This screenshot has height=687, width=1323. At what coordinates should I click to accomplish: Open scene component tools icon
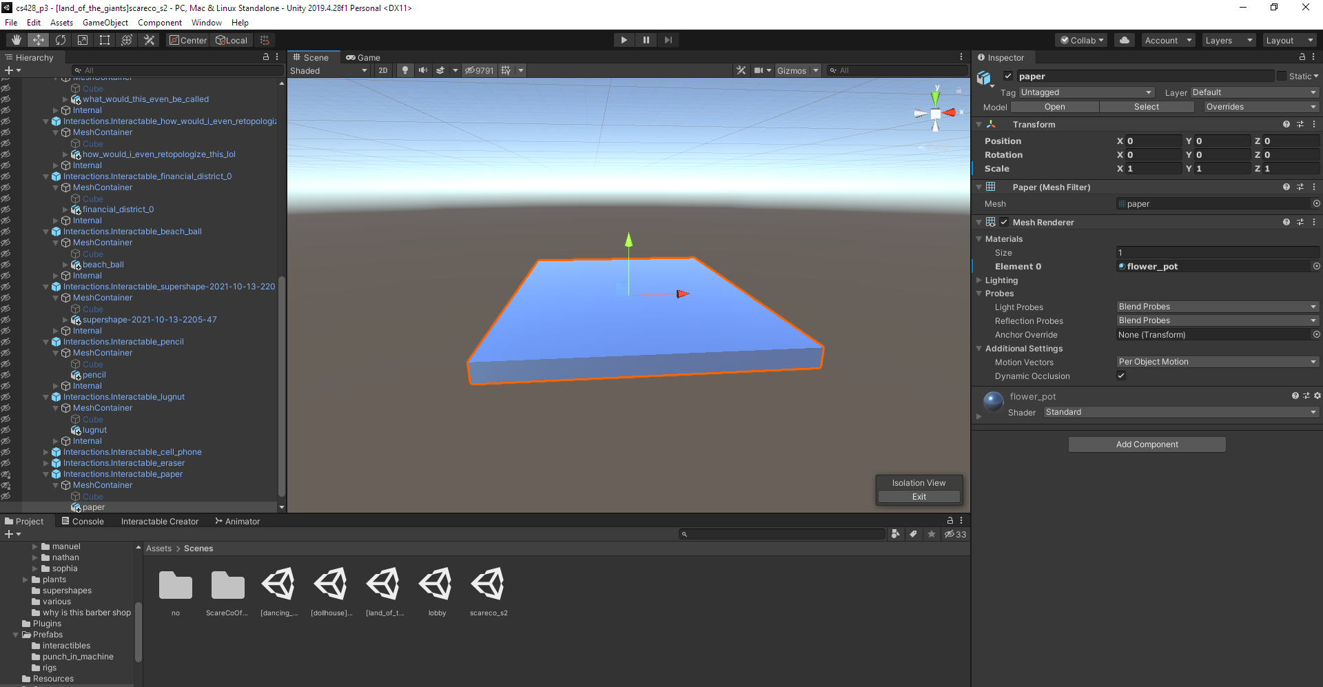[x=741, y=70]
